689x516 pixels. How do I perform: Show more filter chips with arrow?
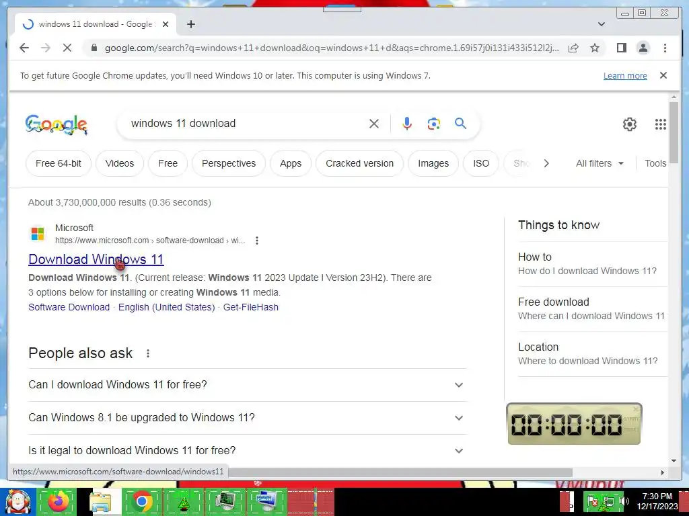(x=546, y=163)
